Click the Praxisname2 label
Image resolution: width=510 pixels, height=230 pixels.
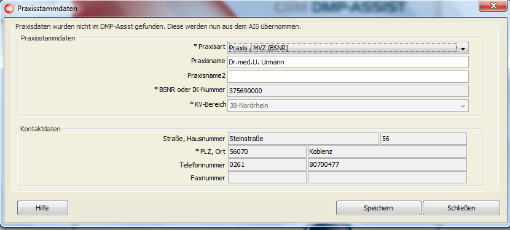point(206,75)
